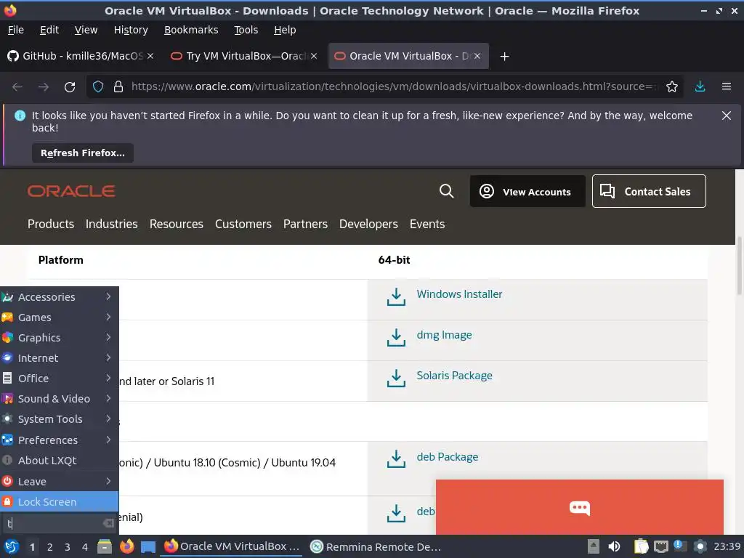The height and width of the screenshot is (558, 744).
Task: Open a new tab with plus icon
Action: 504,57
